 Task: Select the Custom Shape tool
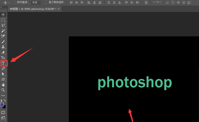click(3, 80)
